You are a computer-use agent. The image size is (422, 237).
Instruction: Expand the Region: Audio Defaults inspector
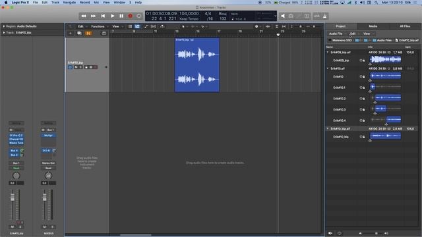(x=4, y=26)
